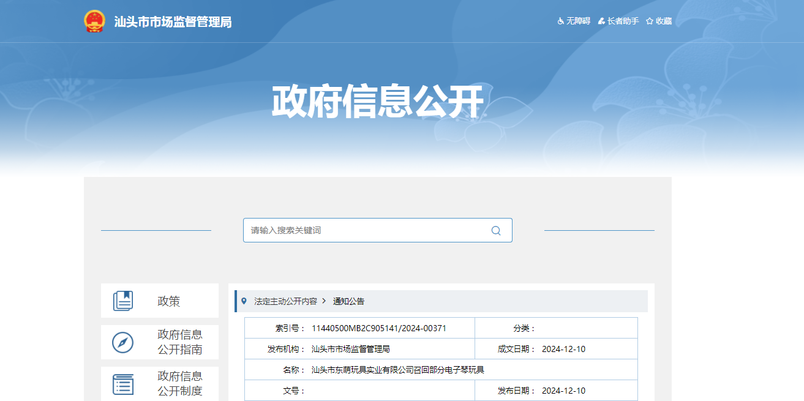Viewport: 804px width, 401px height.
Task: Go to 法定主动公开内容 breadcrumb
Action: 286,301
